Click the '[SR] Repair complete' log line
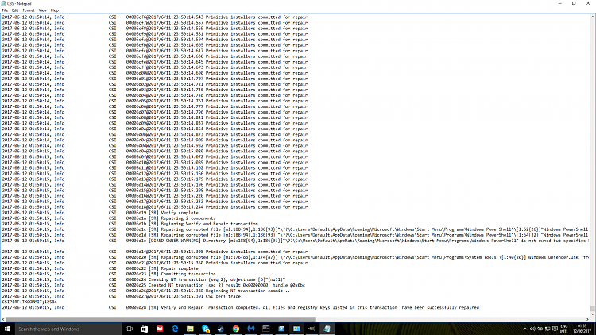The image size is (596, 335). pyautogui.click(x=100, y=268)
